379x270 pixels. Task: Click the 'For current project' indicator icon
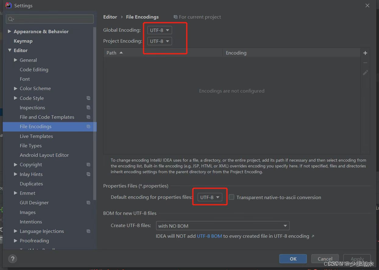[x=175, y=17]
